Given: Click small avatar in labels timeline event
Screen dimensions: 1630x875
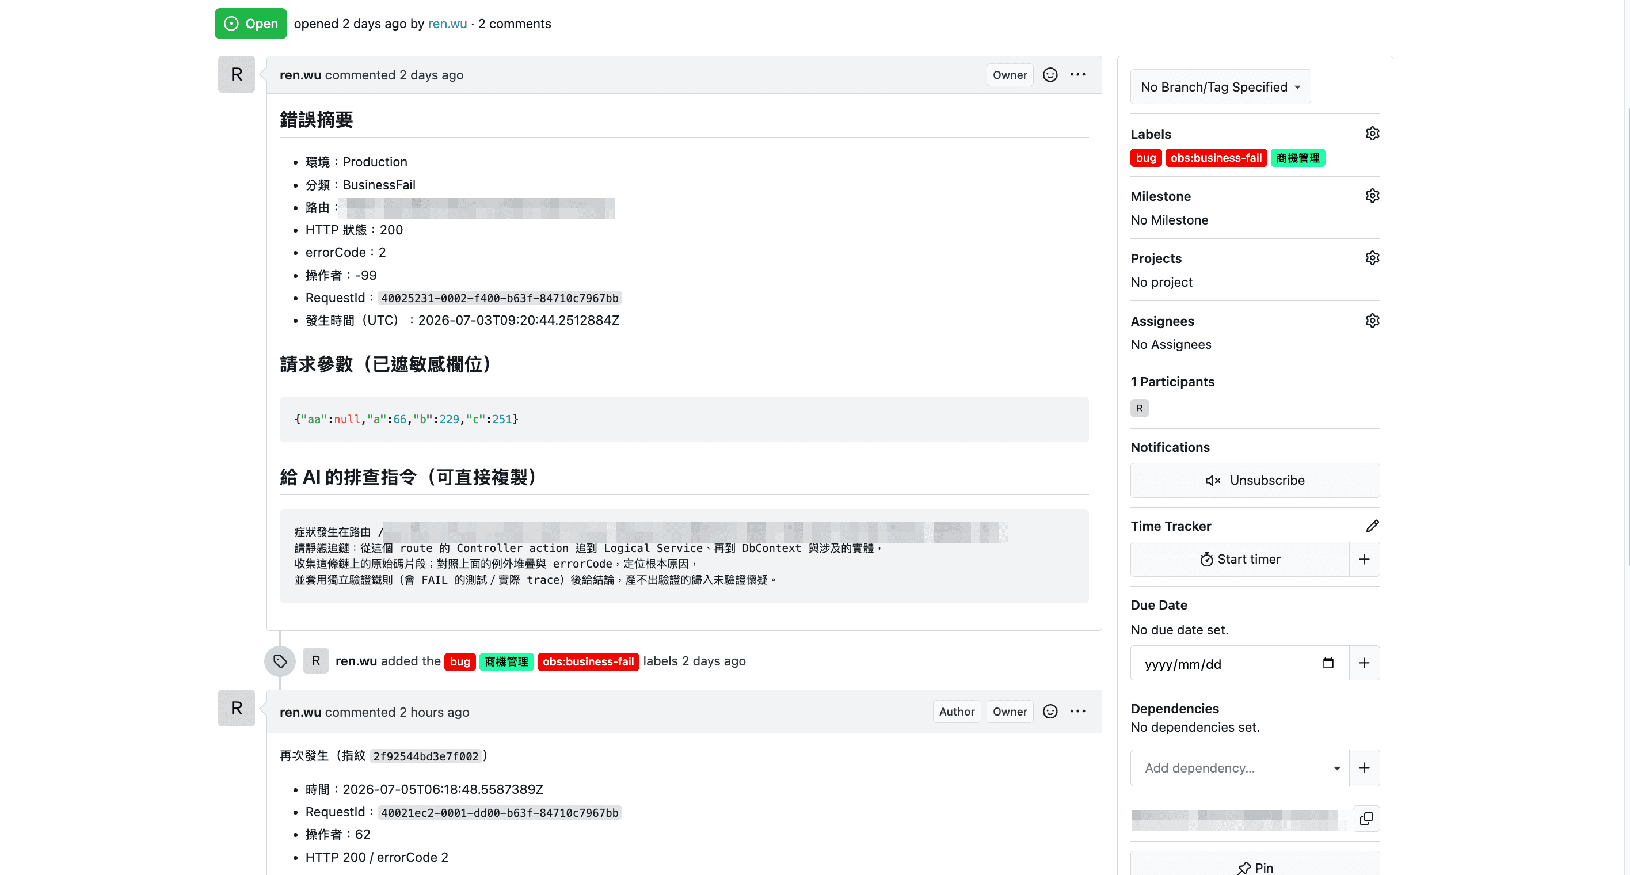Looking at the screenshot, I should [x=316, y=661].
